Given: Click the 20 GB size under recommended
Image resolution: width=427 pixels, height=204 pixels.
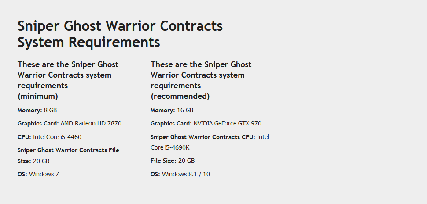Looking at the screenshot, I should coord(186,161).
